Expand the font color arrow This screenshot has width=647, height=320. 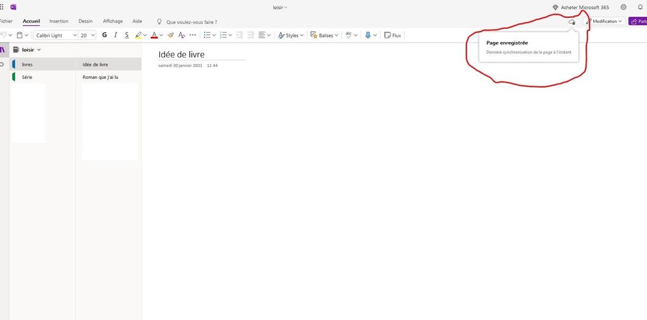point(161,36)
